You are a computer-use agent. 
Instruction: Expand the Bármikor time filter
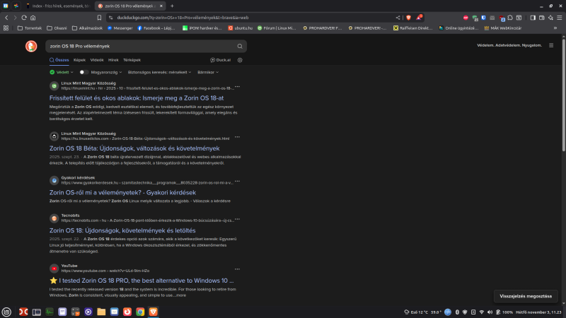(208, 72)
